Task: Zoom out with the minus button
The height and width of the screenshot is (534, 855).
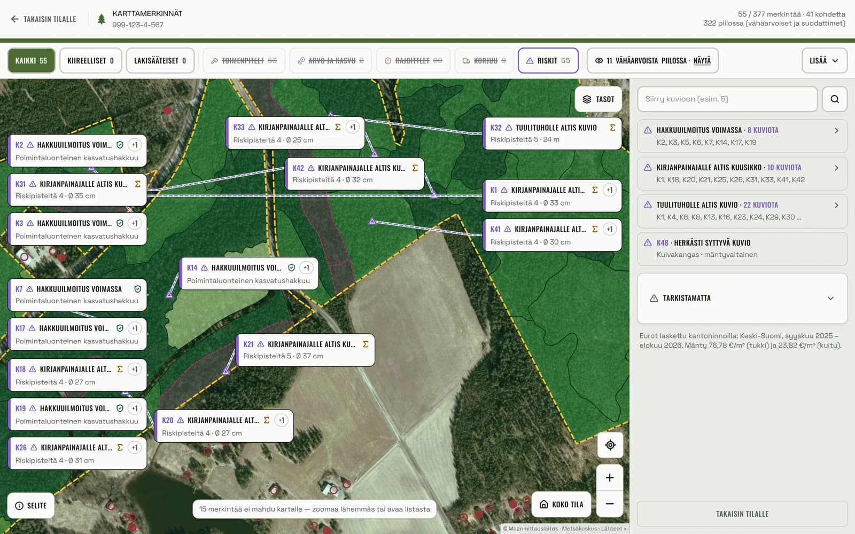Action: [x=610, y=504]
